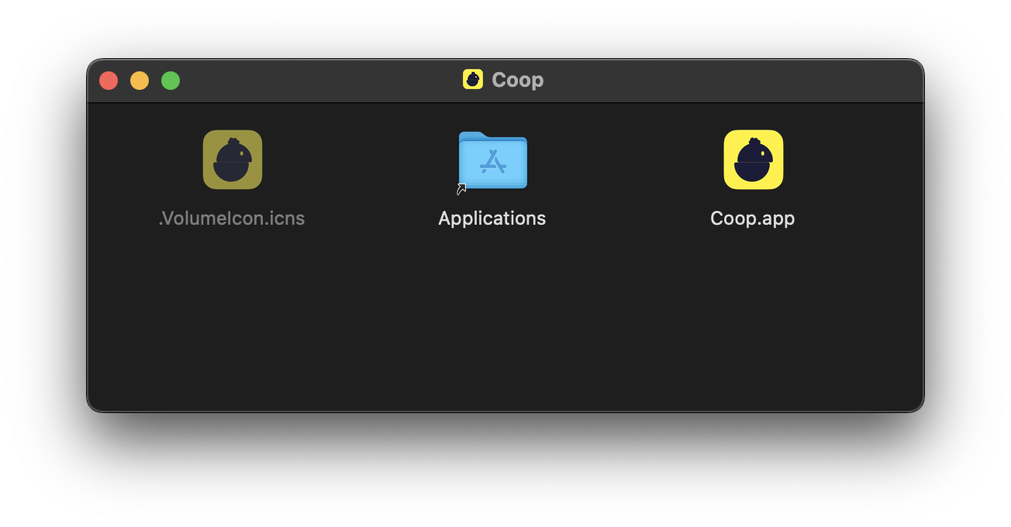Click the black desktop below the window
The height and width of the screenshot is (527, 1011).
(x=504, y=473)
